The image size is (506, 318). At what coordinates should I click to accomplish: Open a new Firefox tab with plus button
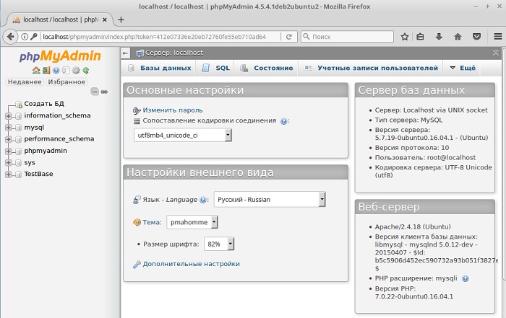(121, 19)
